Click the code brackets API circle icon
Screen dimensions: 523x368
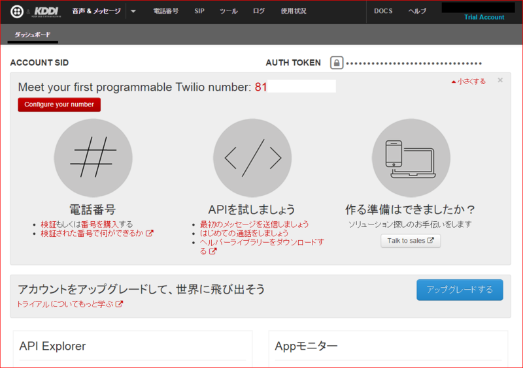coord(252,158)
